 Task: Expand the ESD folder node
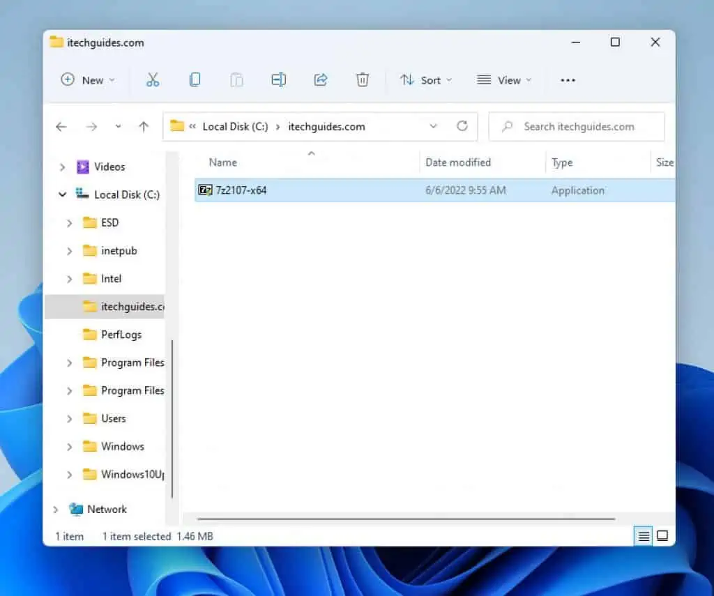69,223
